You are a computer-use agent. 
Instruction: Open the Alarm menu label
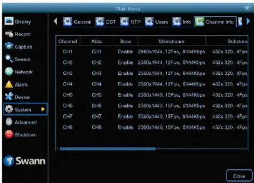coord(21,84)
